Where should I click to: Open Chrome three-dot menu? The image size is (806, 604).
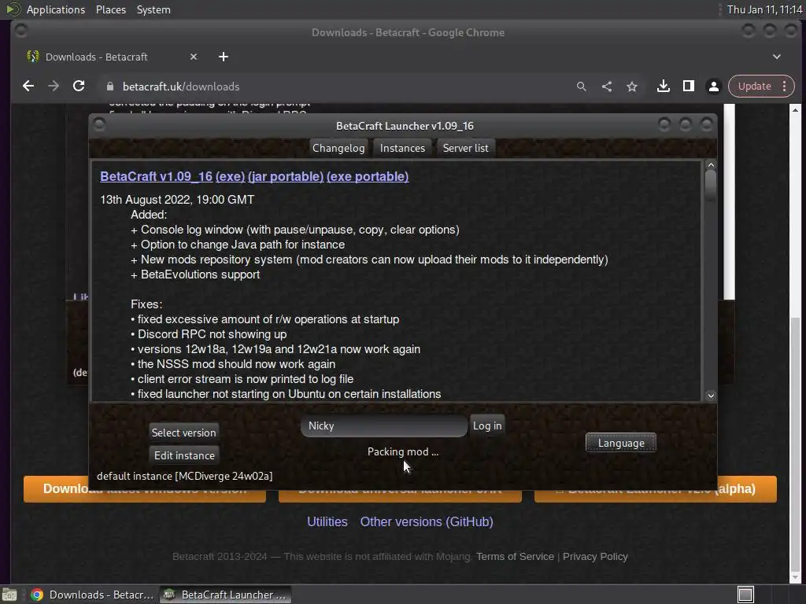tap(785, 87)
